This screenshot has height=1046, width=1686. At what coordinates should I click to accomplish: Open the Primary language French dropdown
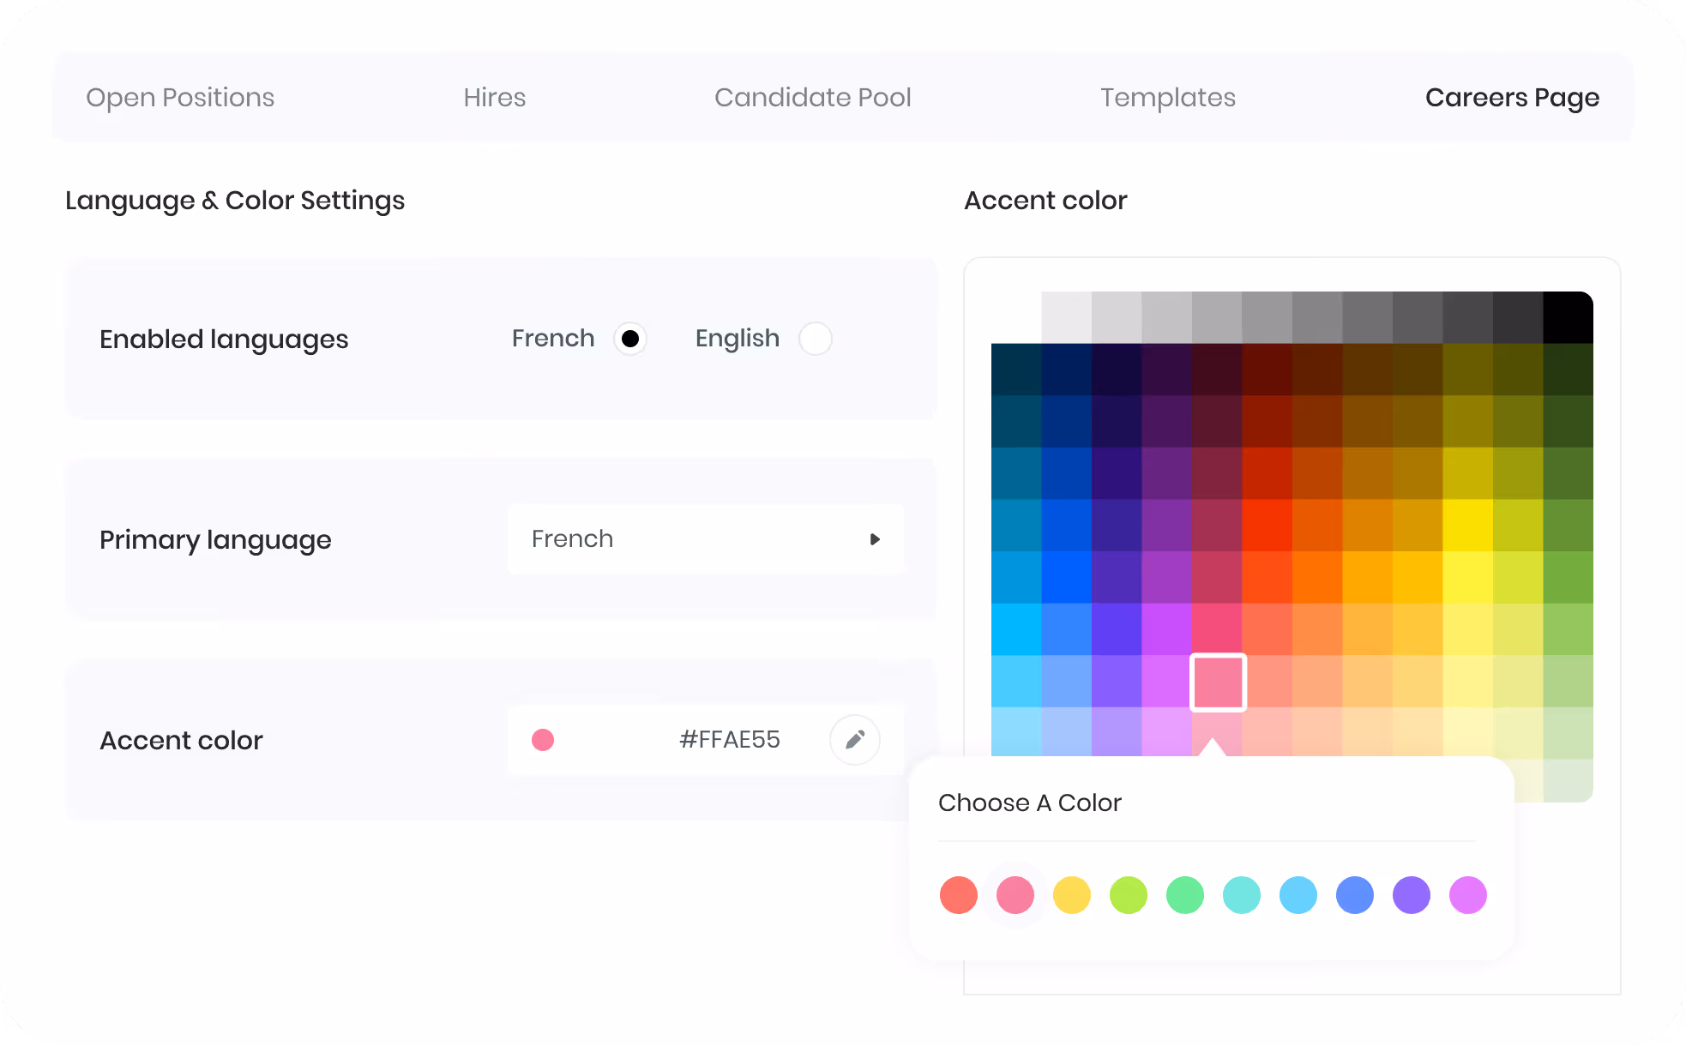pyautogui.click(x=706, y=539)
